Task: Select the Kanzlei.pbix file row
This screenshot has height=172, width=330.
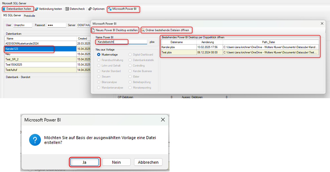Action: click(x=240, y=47)
